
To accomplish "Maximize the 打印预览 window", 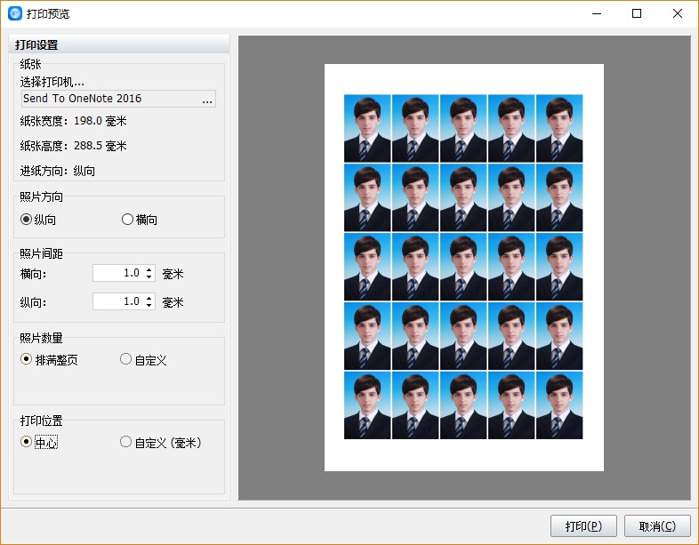I will (x=637, y=13).
